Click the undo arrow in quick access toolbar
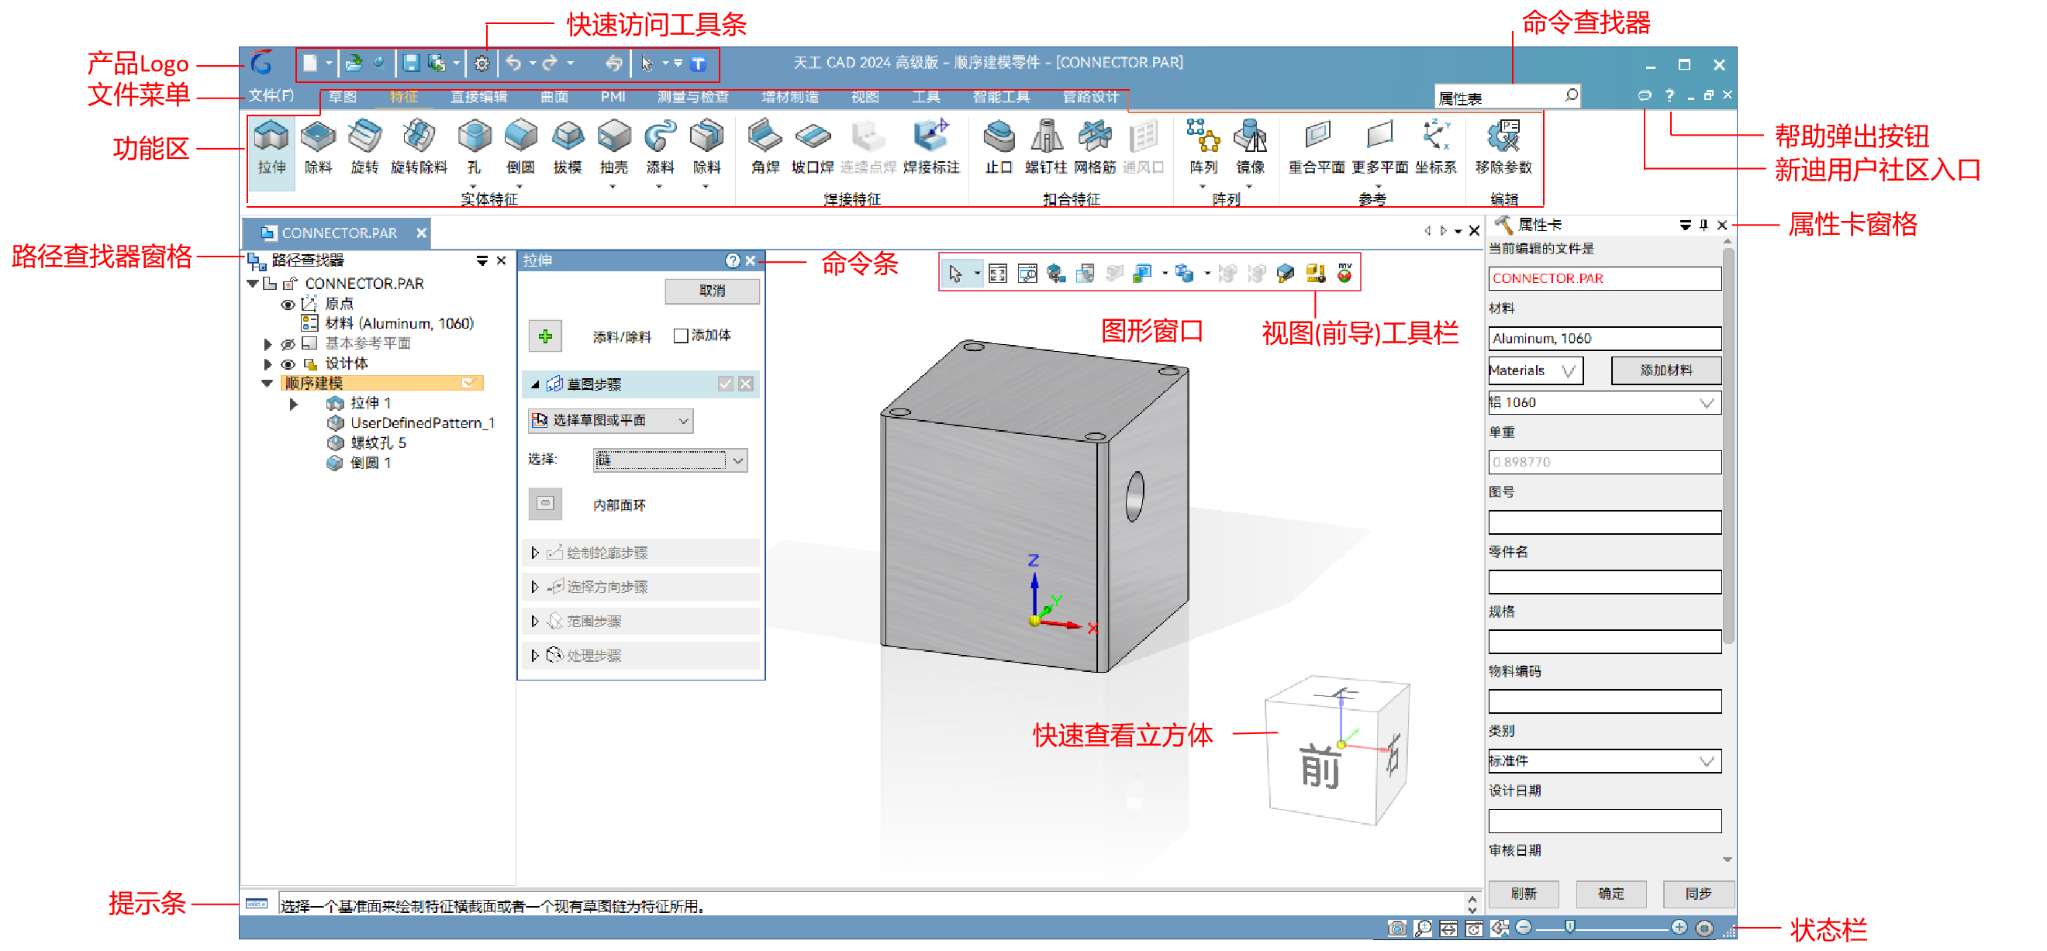 [513, 63]
